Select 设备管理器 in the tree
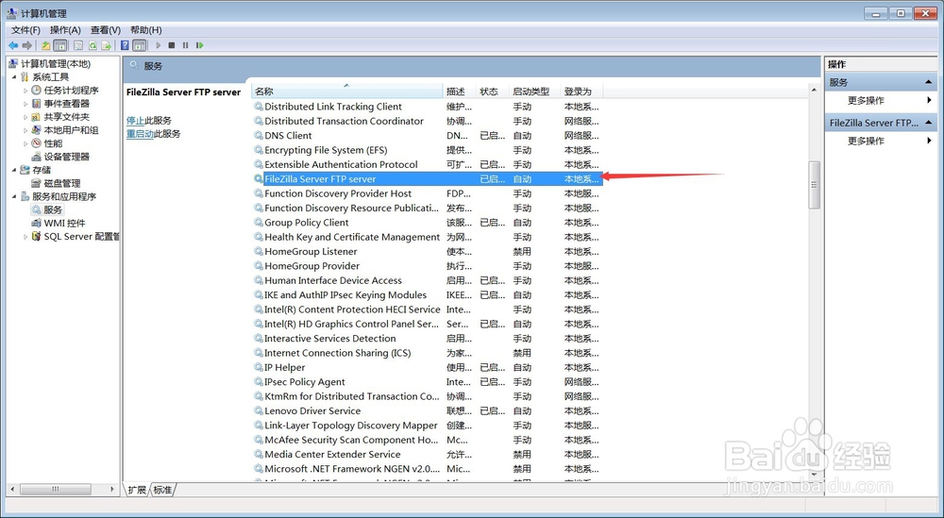The height and width of the screenshot is (518, 944). click(66, 157)
